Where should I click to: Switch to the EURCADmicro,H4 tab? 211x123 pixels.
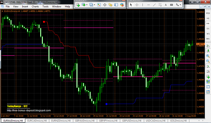coord(37,121)
